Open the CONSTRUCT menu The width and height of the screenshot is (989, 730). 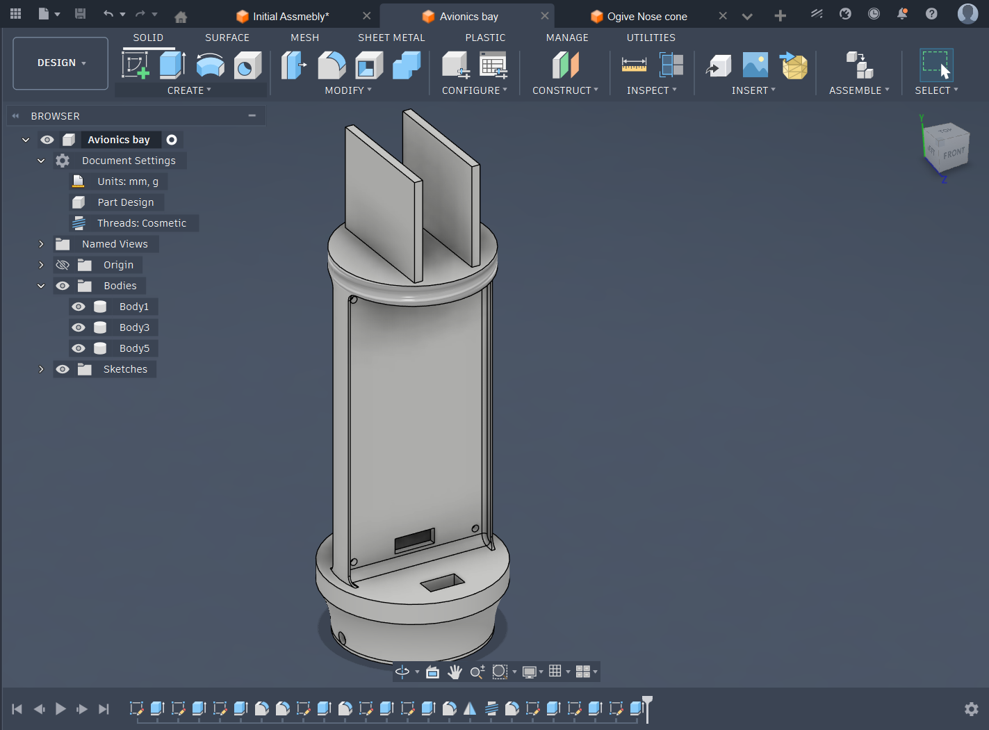[x=564, y=90]
